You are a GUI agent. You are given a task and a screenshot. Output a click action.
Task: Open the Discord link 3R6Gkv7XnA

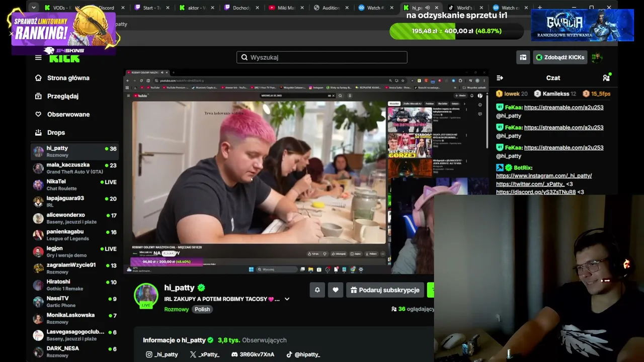point(253,354)
